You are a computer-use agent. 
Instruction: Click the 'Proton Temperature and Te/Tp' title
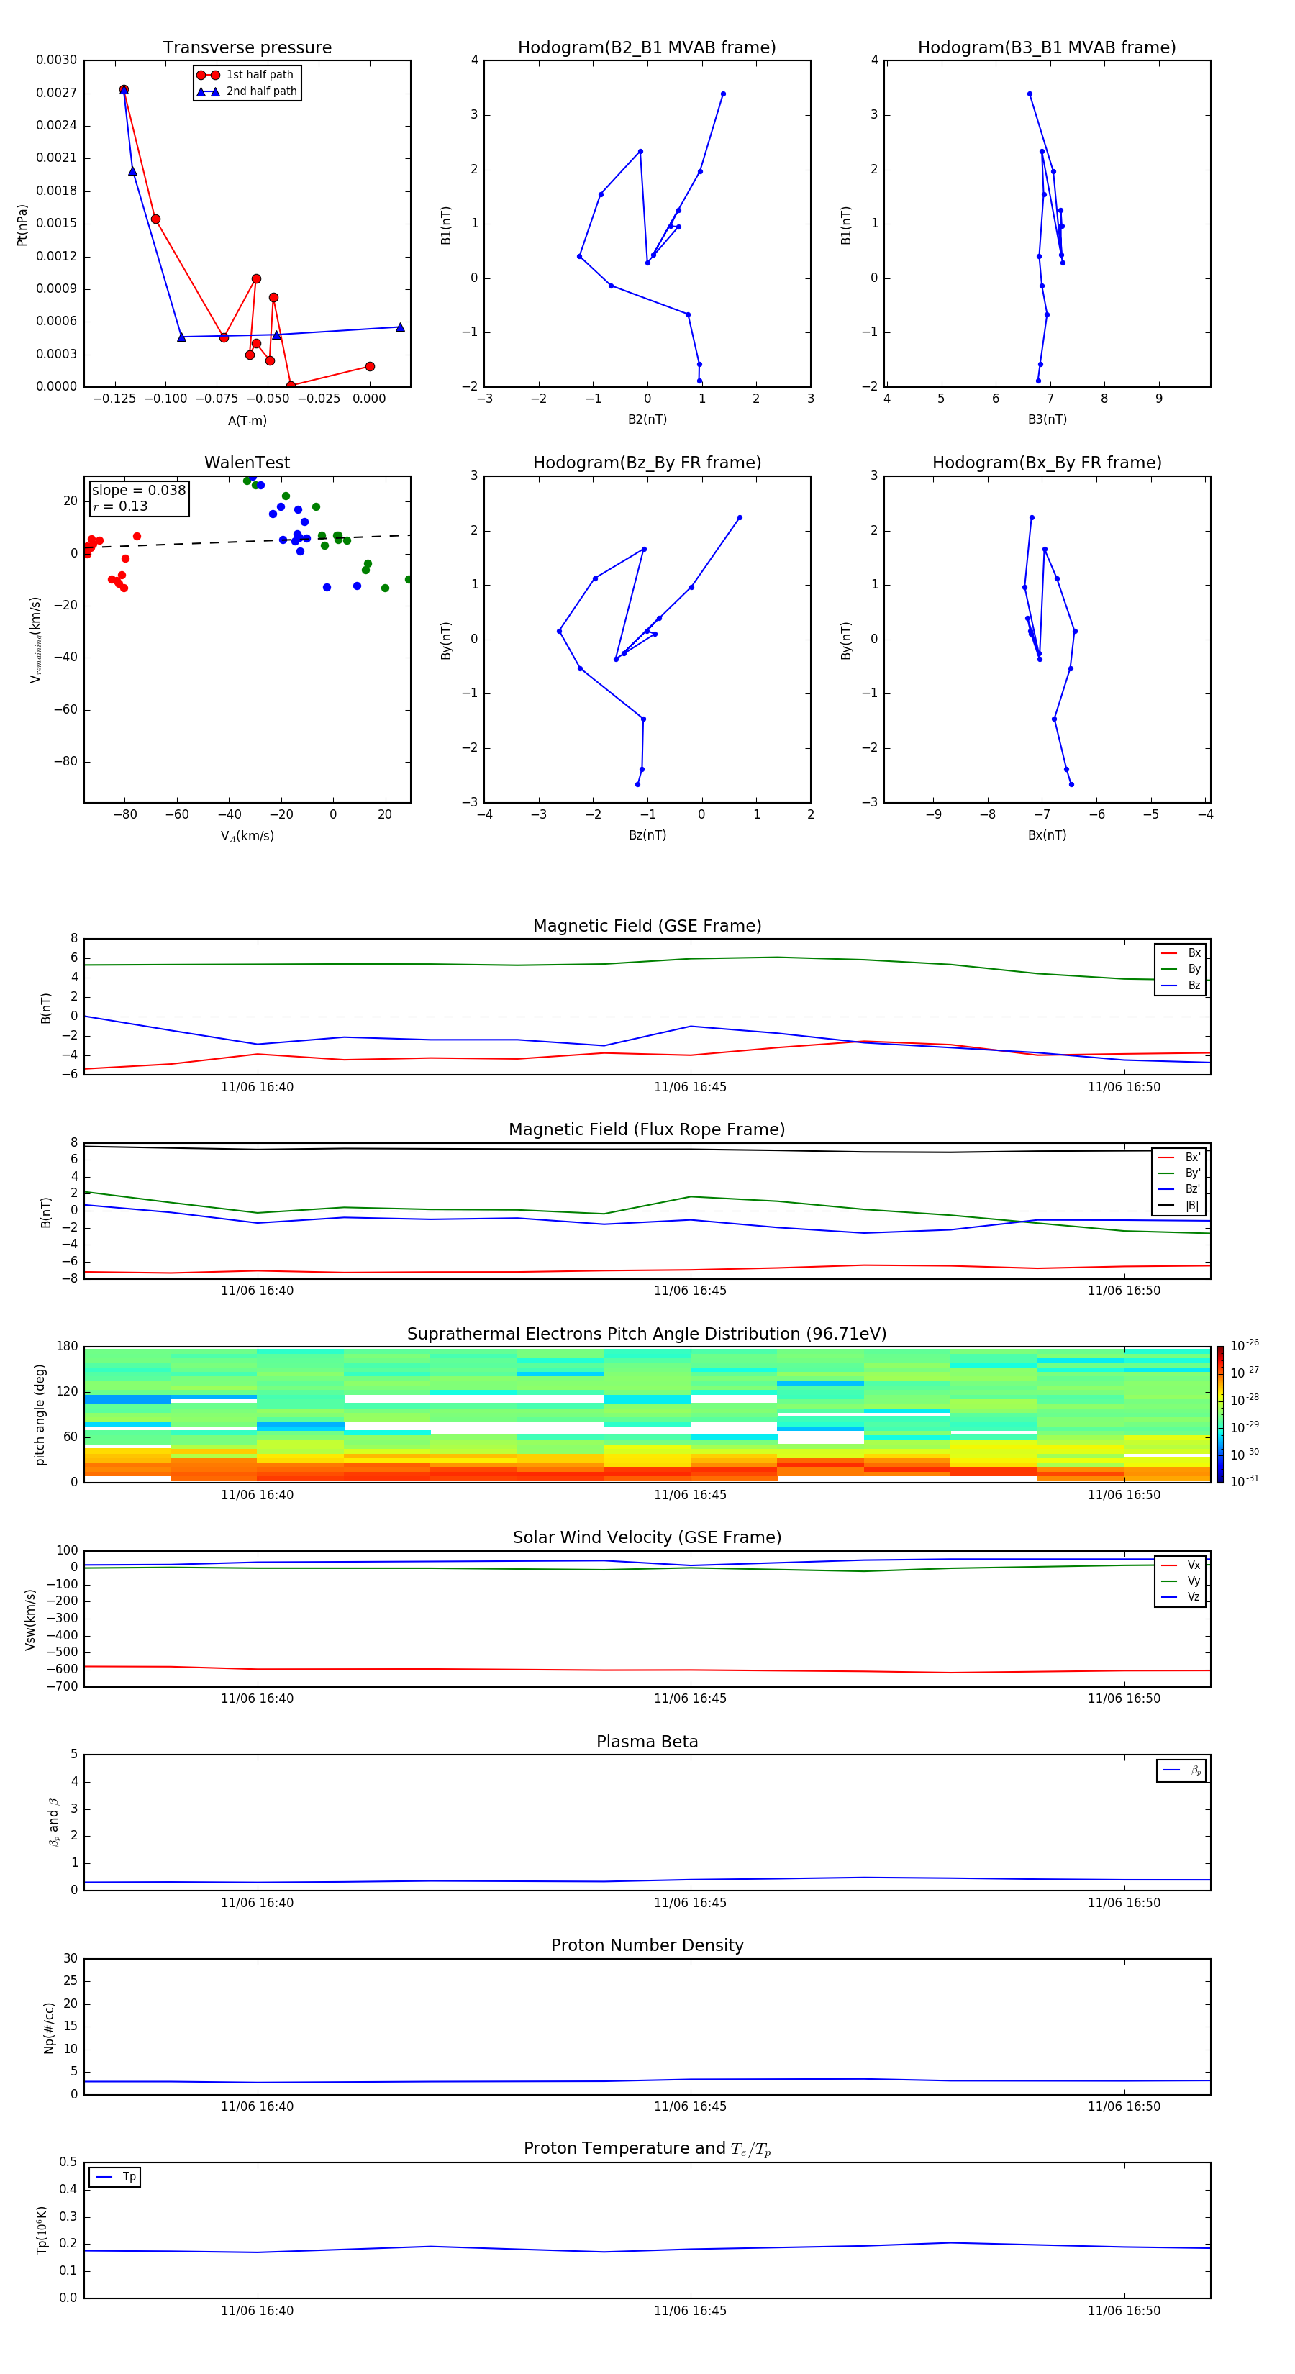click(647, 2149)
